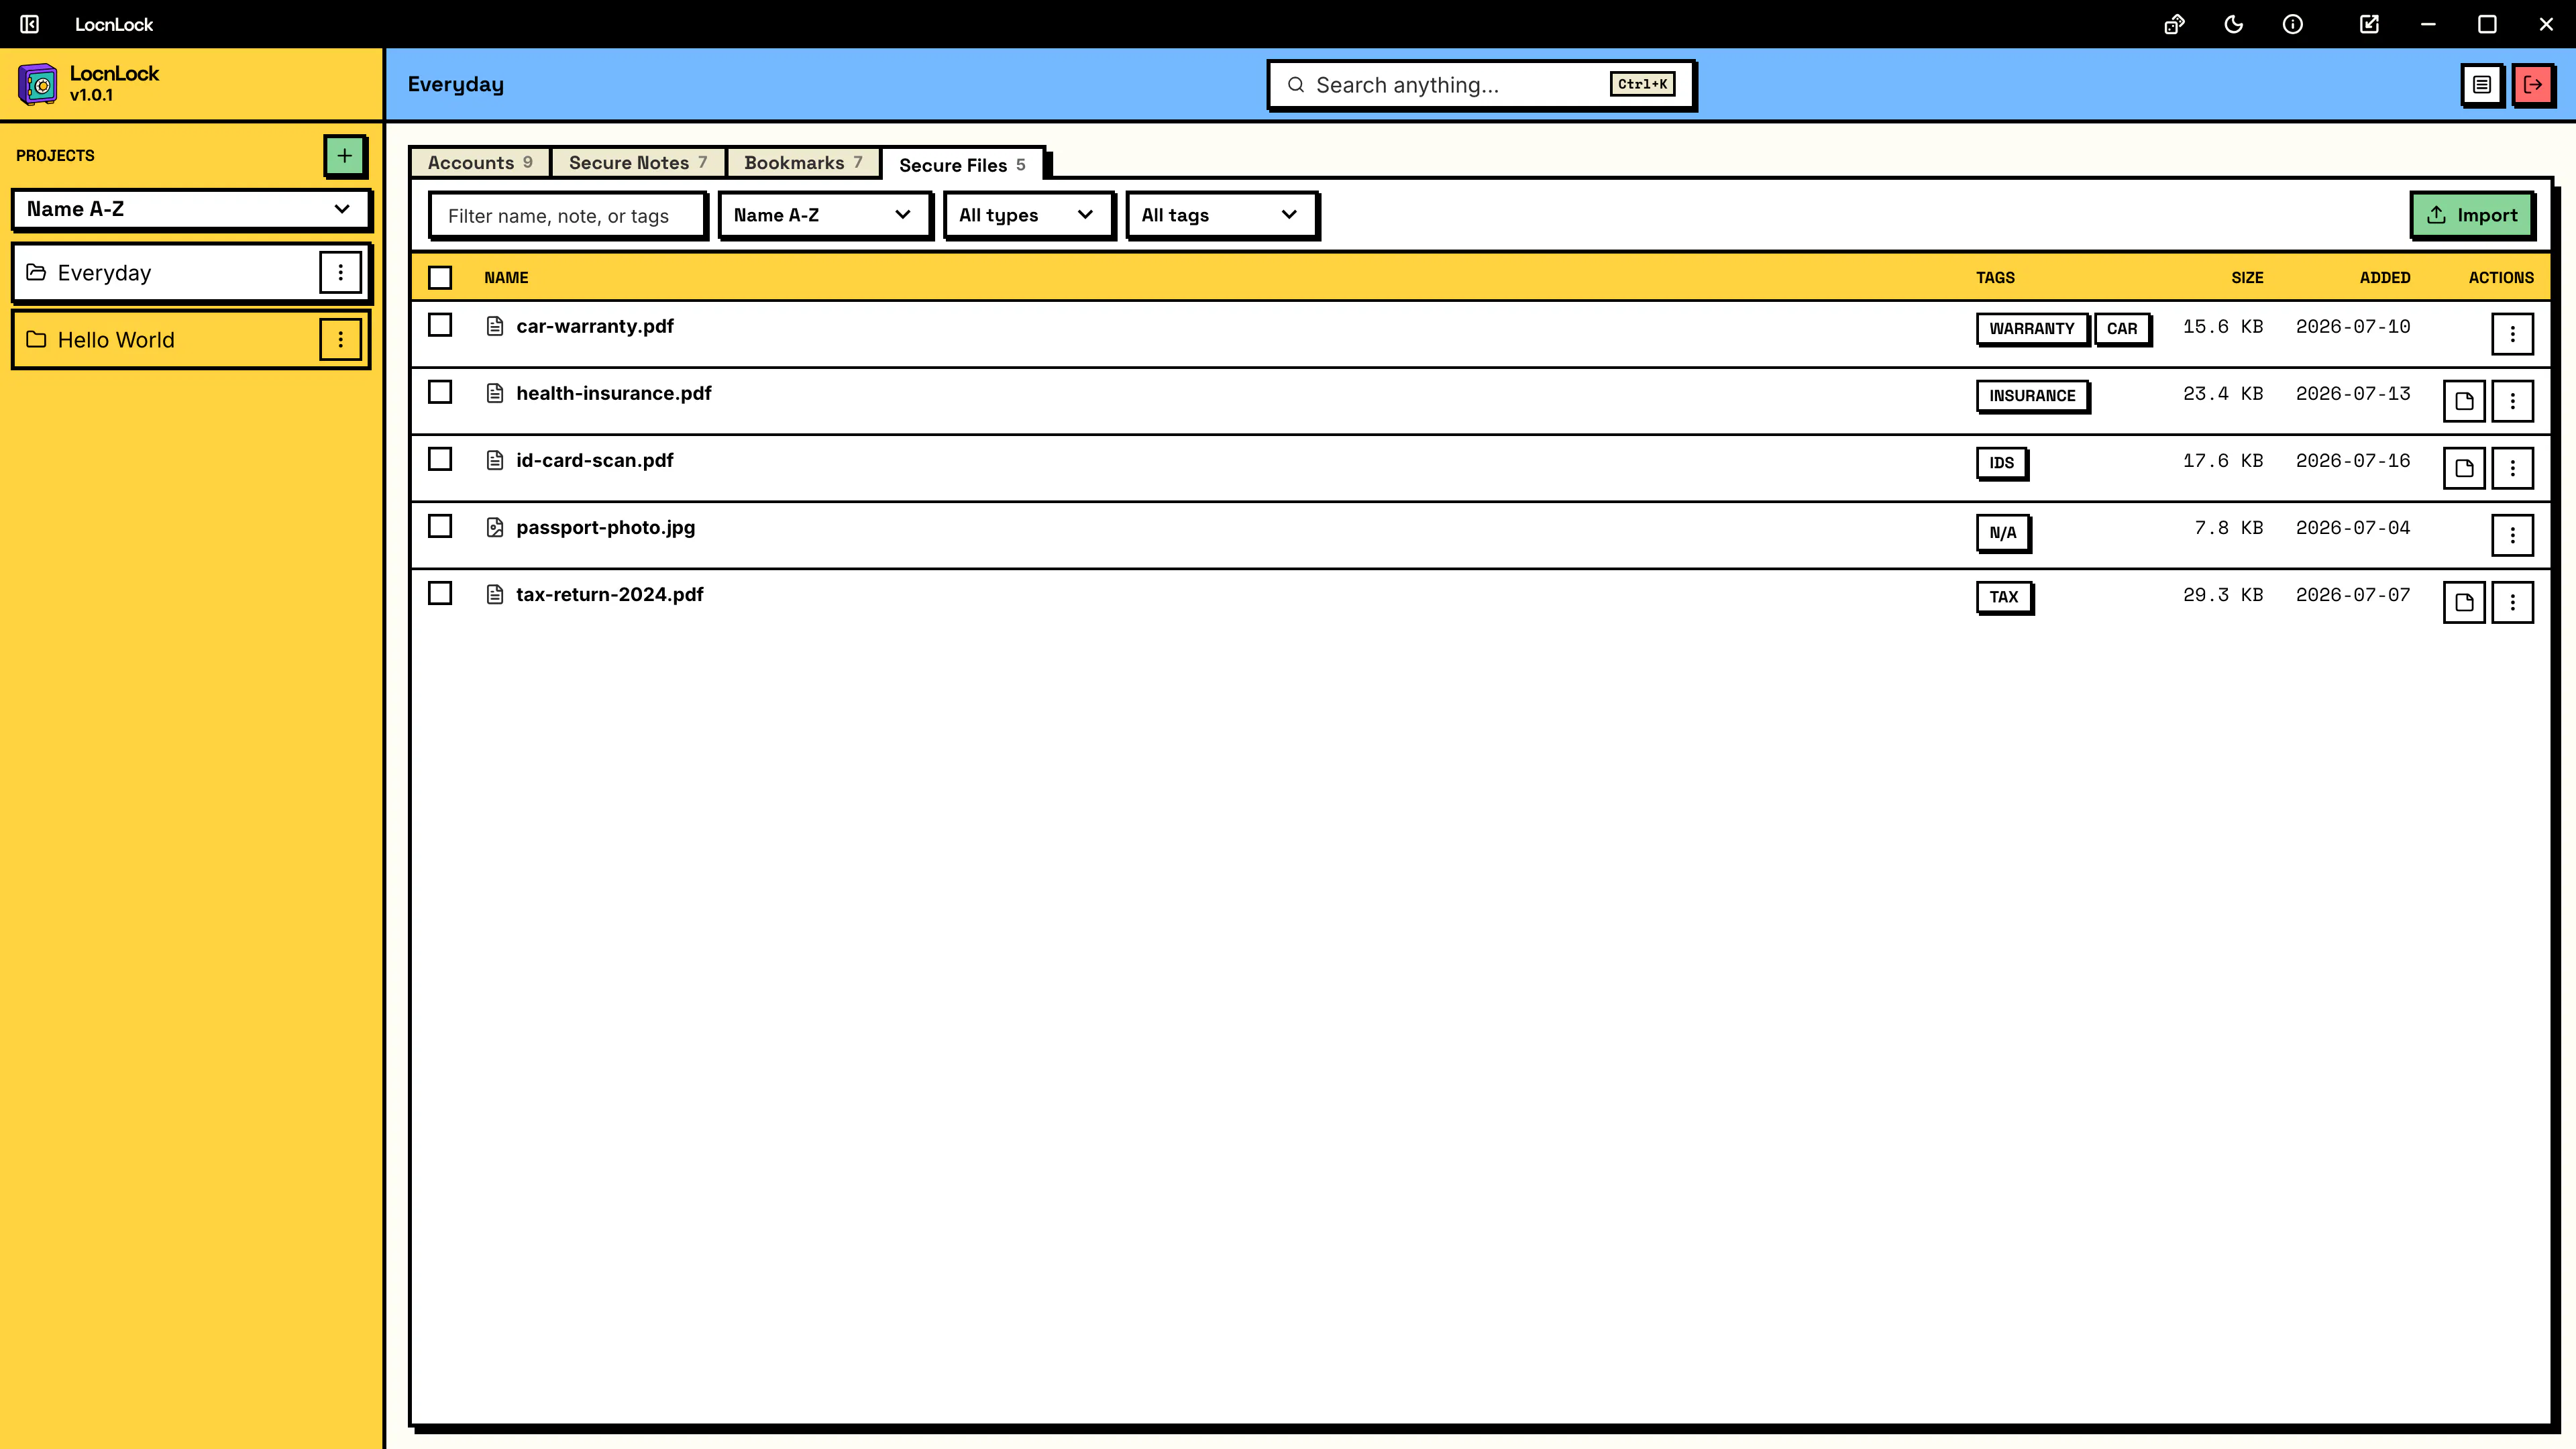Click the 29.3 KB size value
The image size is (2576, 1449).
[x=2222, y=594]
